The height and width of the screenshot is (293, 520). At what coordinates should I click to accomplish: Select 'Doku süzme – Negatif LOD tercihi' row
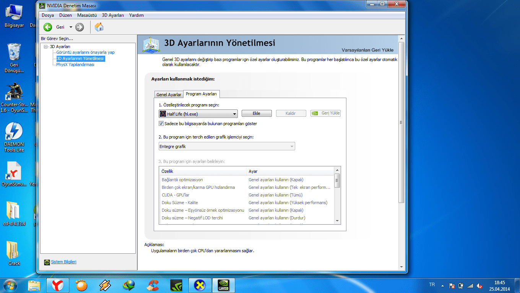(x=247, y=218)
